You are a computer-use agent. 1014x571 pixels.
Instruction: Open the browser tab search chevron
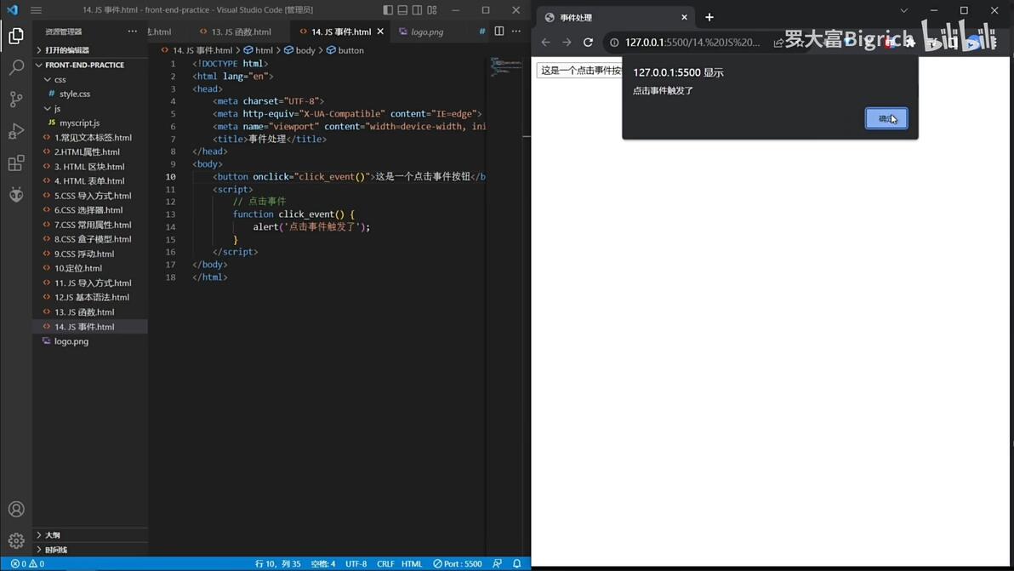(x=904, y=10)
